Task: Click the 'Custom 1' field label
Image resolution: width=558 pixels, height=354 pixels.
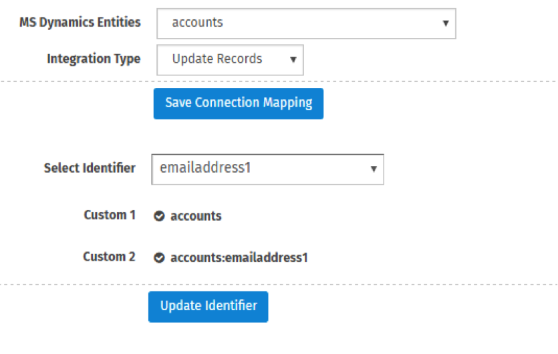Action: pos(110,215)
